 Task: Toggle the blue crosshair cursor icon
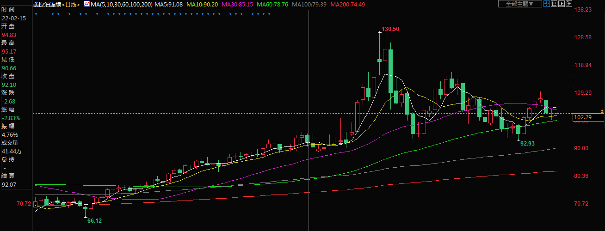tap(546, 4)
